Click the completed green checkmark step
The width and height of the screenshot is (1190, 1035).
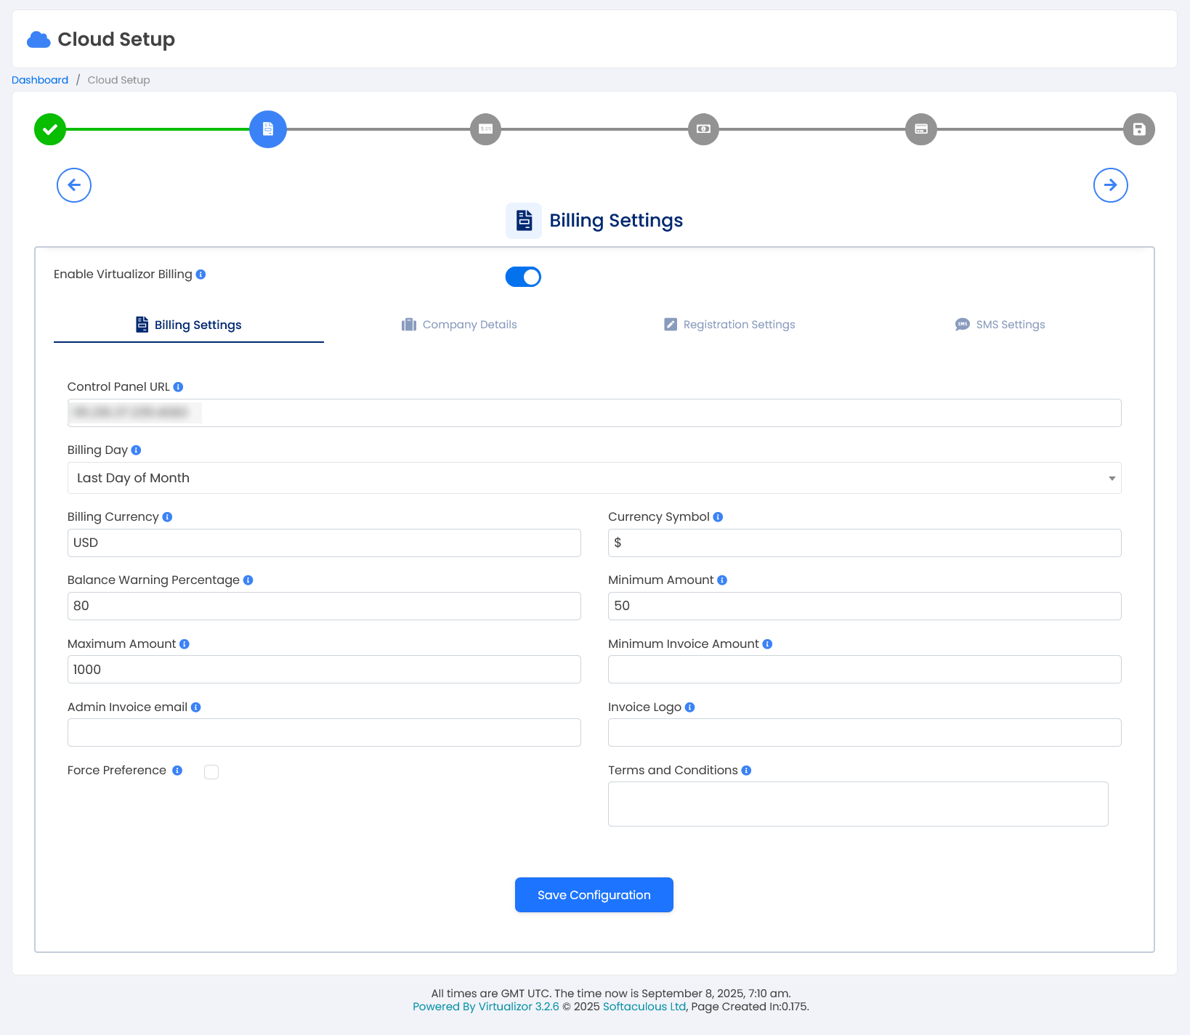[50, 129]
